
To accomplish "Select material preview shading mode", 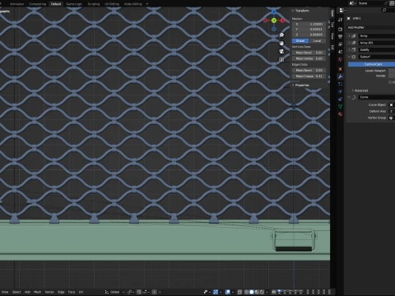I will coord(257,292).
